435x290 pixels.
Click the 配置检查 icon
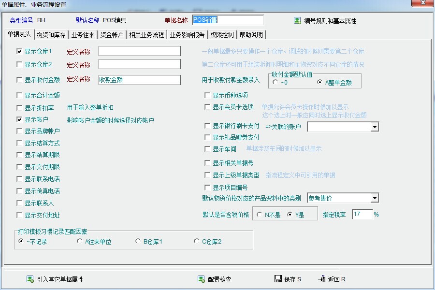point(201,279)
